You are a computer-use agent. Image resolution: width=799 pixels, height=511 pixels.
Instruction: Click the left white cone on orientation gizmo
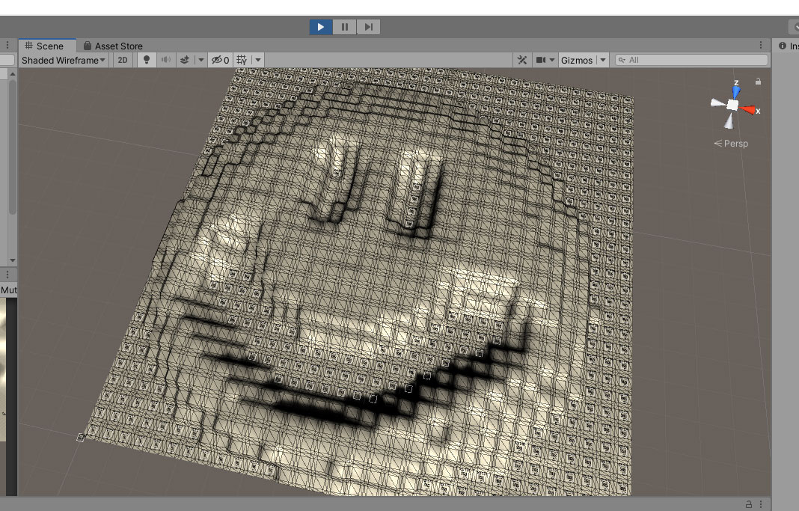click(x=717, y=103)
